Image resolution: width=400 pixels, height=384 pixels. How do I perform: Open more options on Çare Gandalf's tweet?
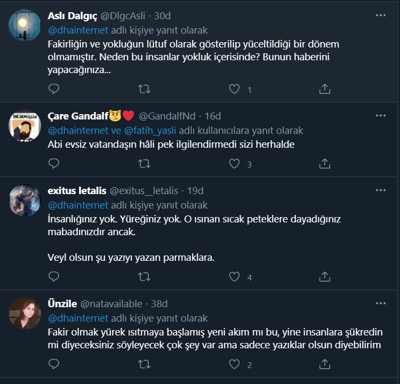pyautogui.click(x=380, y=116)
